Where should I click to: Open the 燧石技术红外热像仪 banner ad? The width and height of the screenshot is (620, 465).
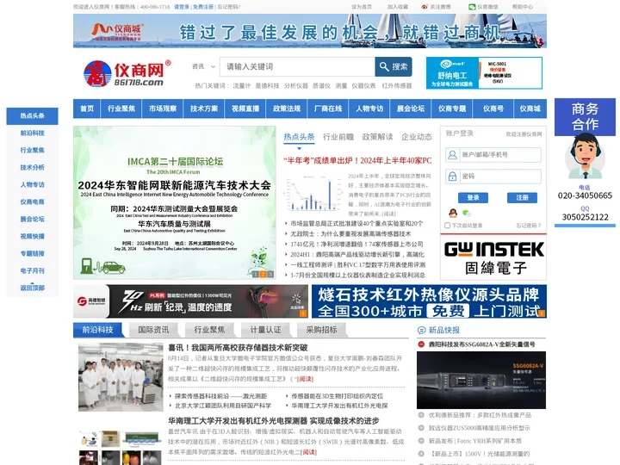(429, 301)
